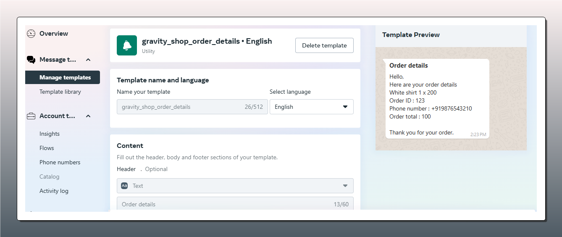This screenshot has width=562, height=237.
Task: Click the Overview gauge icon
Action: pyautogui.click(x=31, y=34)
